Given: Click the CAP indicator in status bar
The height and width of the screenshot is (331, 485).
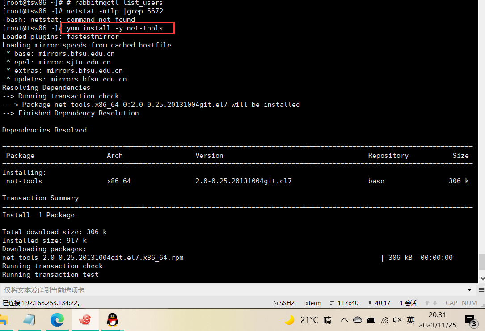Looking at the screenshot, I should coord(451,303).
